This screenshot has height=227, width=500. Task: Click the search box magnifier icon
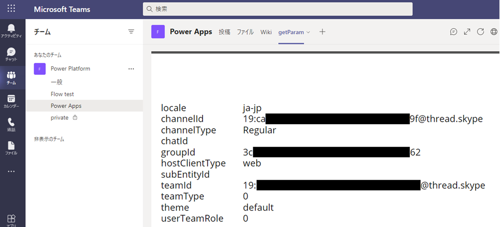tap(149, 9)
